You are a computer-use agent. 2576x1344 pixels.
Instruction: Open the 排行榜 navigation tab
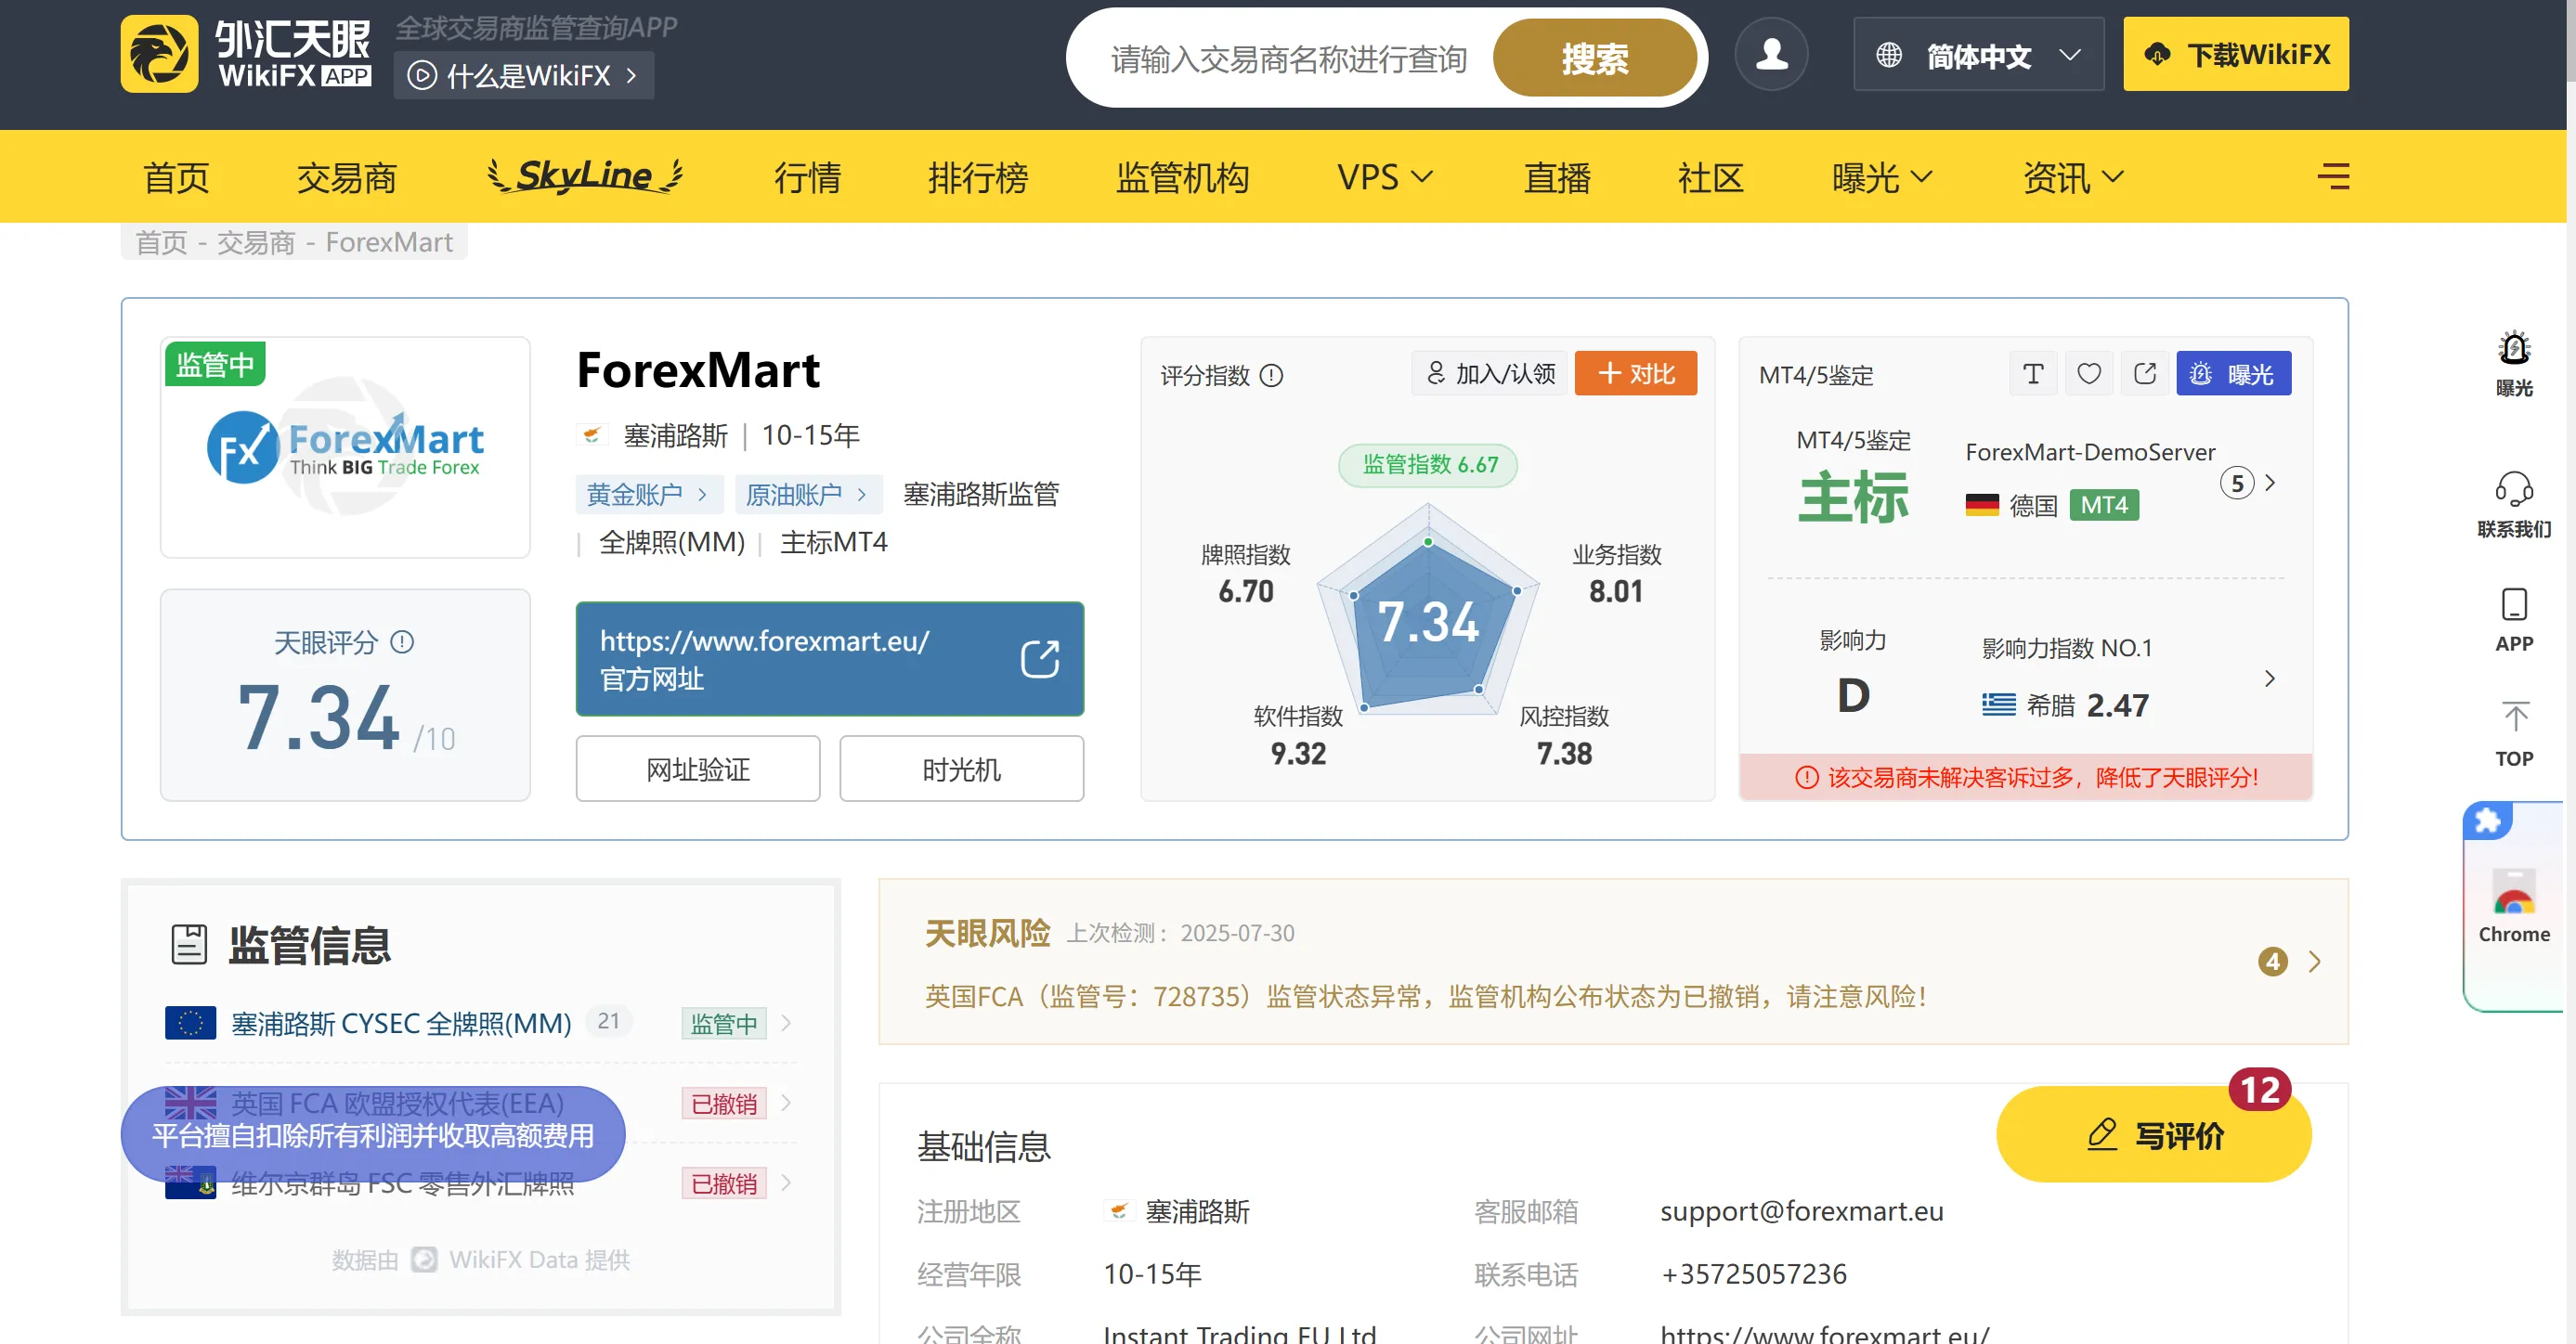click(977, 177)
